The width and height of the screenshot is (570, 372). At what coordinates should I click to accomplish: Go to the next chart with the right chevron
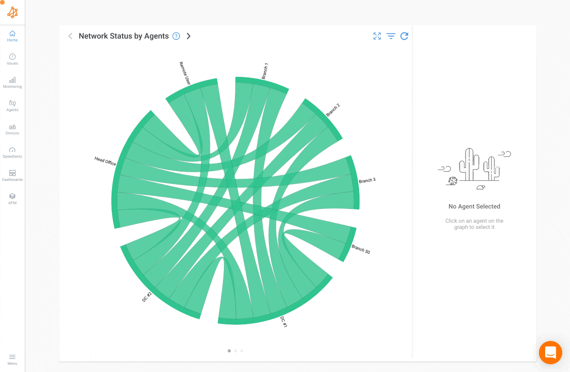(189, 36)
